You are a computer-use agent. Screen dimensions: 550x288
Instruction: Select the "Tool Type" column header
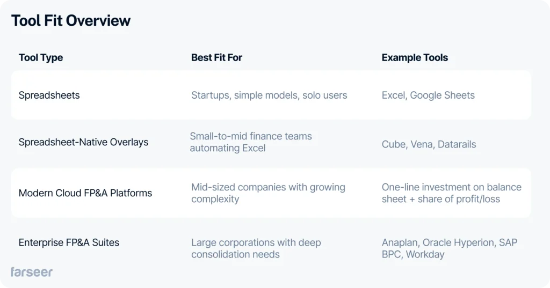[x=41, y=57]
